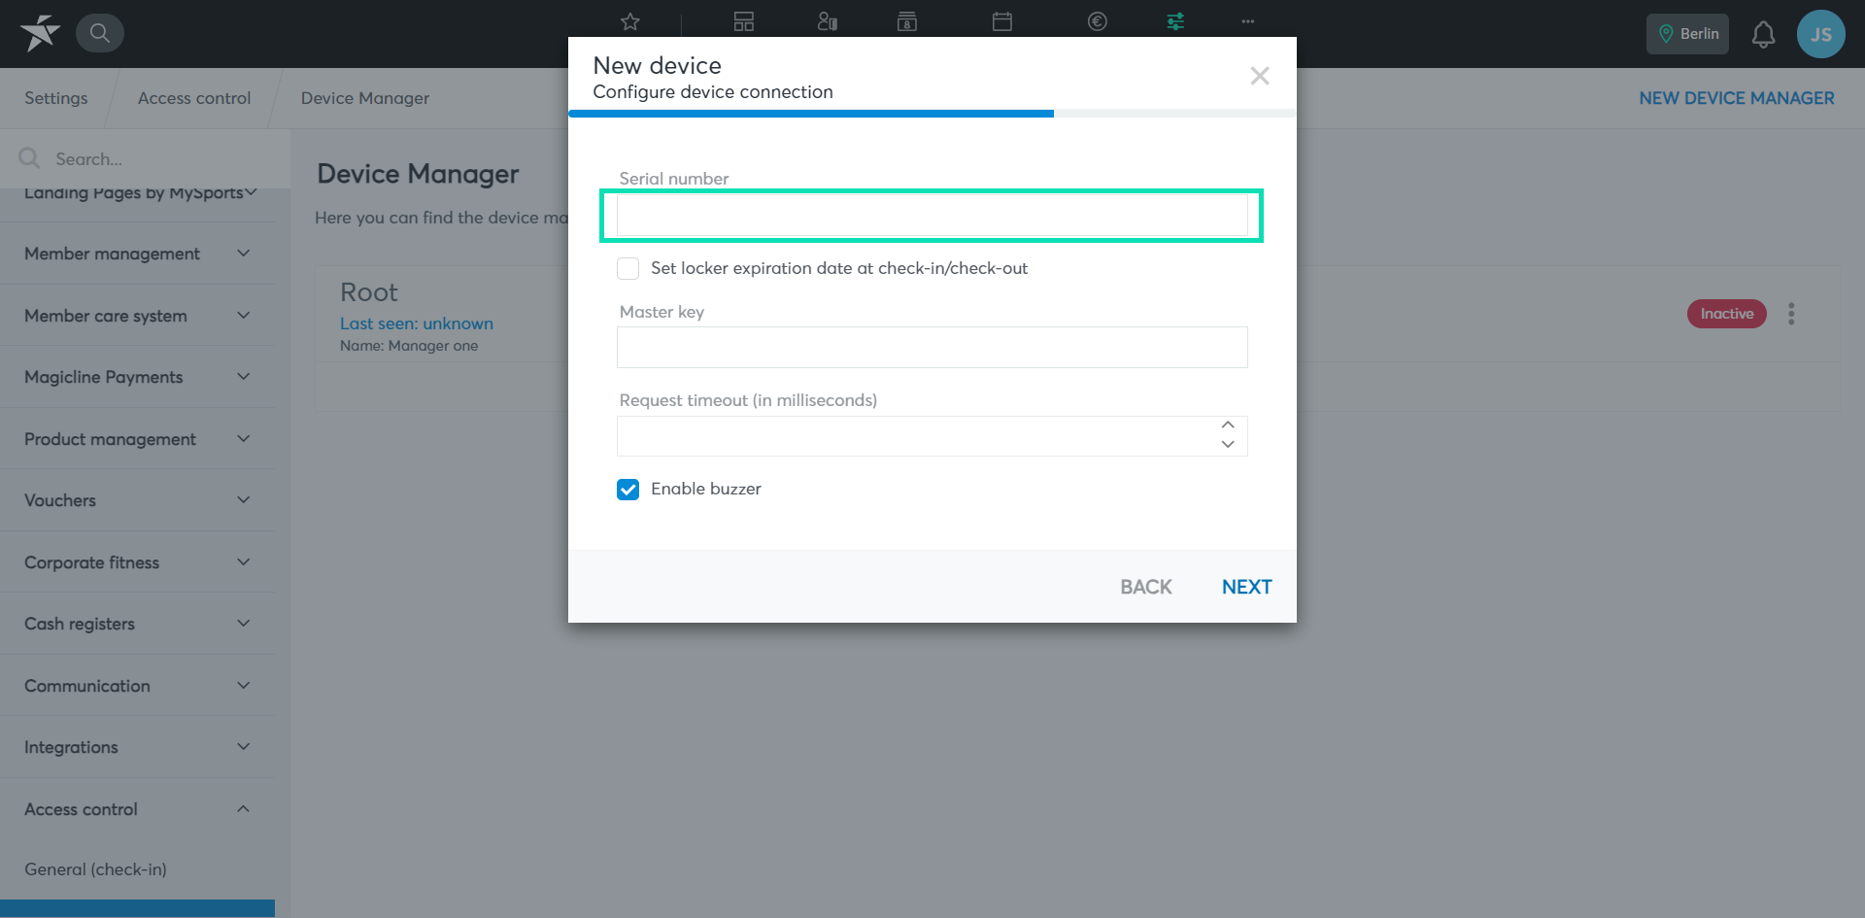Image resolution: width=1865 pixels, height=918 pixels.
Task: Focus the Master key field
Action: pos(932,348)
